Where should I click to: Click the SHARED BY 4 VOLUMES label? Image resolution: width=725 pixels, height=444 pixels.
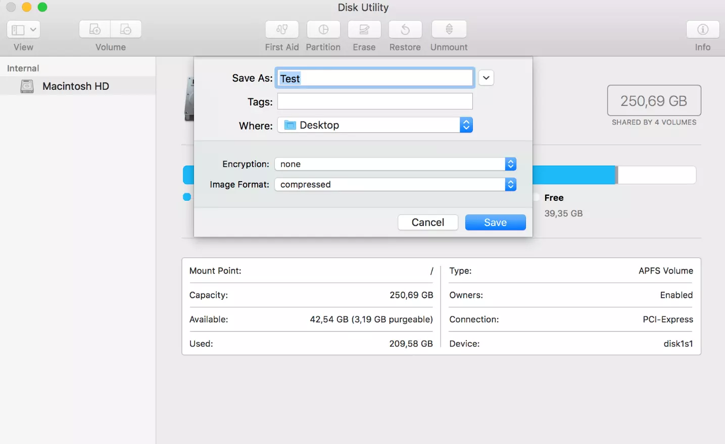tap(654, 122)
